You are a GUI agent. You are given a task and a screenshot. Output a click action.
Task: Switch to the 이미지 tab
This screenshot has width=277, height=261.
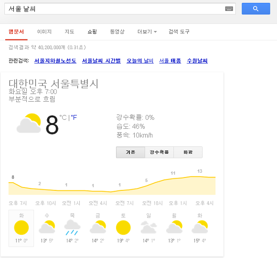click(44, 32)
